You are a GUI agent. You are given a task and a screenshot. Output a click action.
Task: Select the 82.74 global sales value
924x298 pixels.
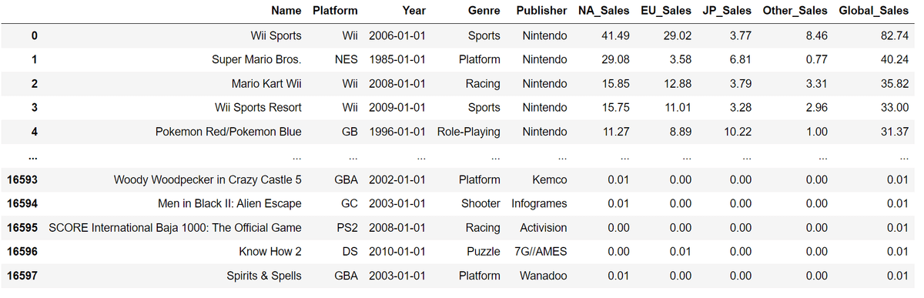click(894, 35)
